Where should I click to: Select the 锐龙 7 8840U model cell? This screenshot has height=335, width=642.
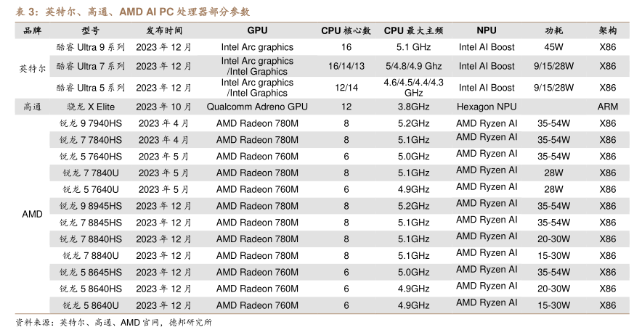coord(91,256)
